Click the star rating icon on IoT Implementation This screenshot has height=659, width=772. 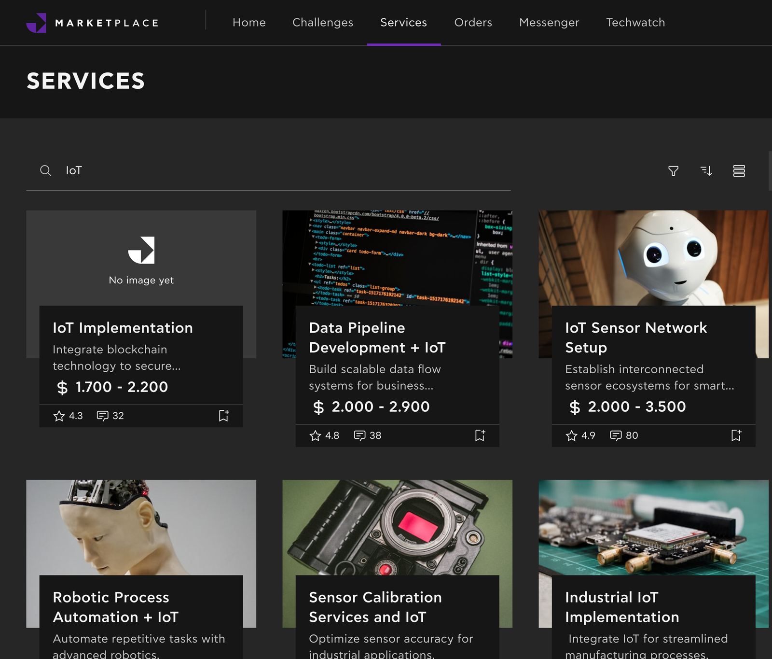59,416
